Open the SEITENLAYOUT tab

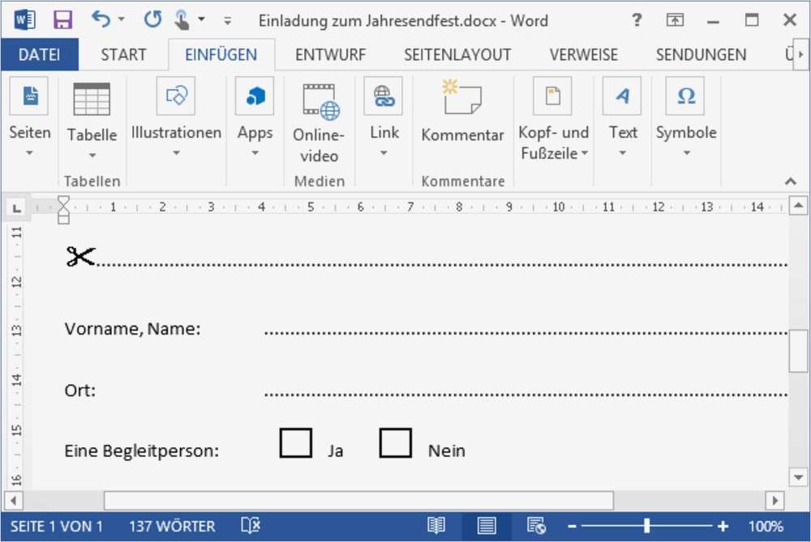[457, 54]
